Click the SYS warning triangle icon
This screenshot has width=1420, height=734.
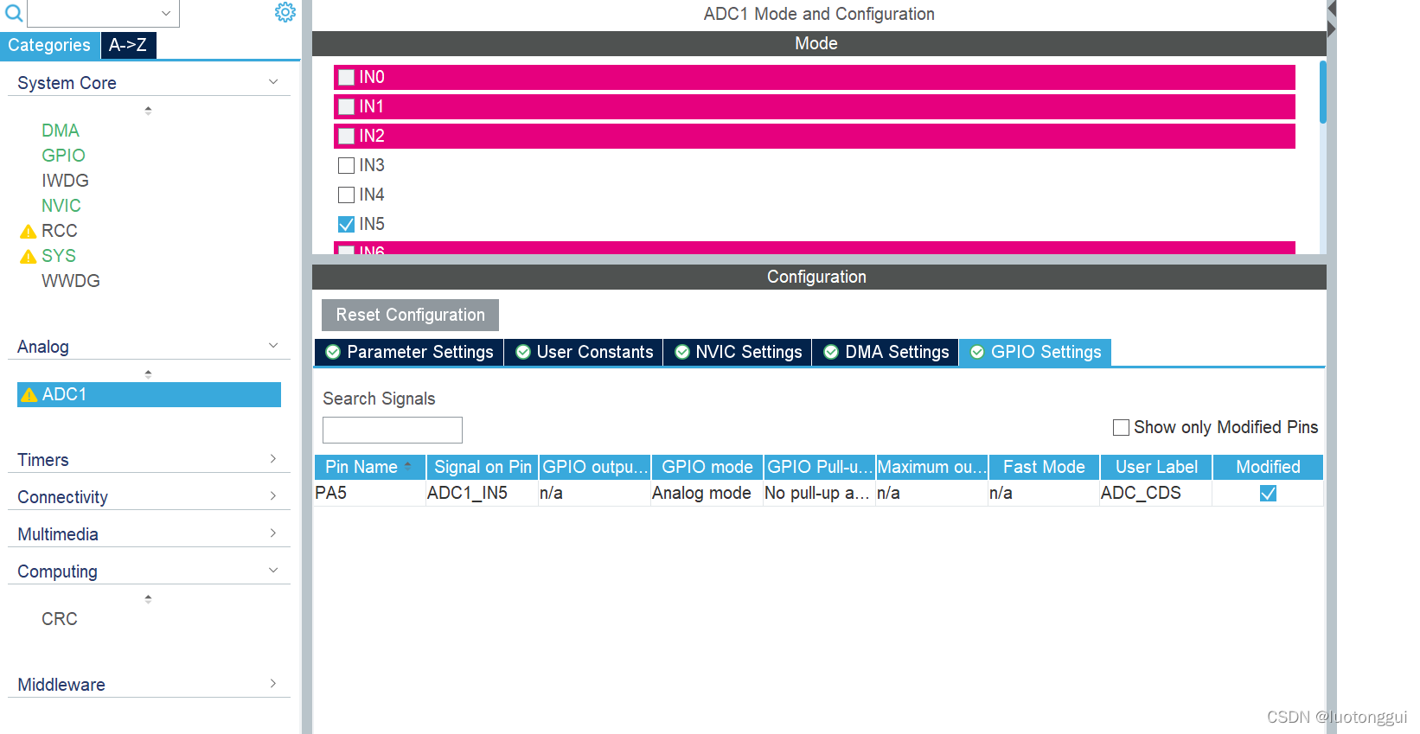pyautogui.click(x=29, y=257)
